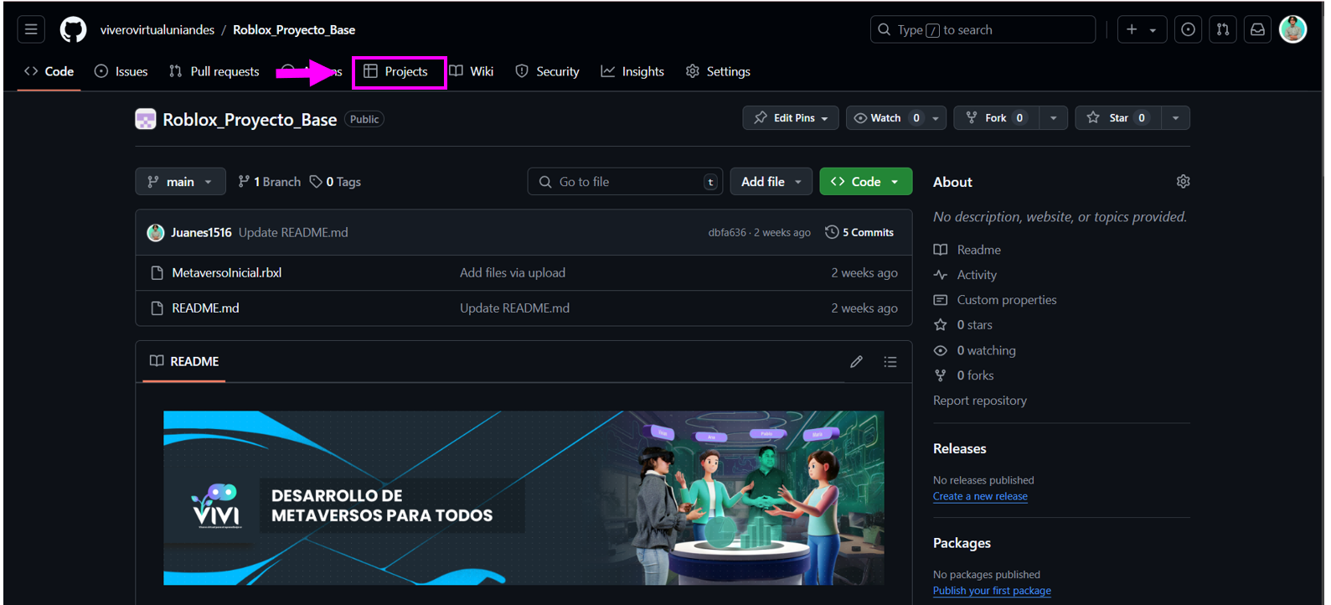
Task: Open the repository Settings tab
Action: point(718,71)
